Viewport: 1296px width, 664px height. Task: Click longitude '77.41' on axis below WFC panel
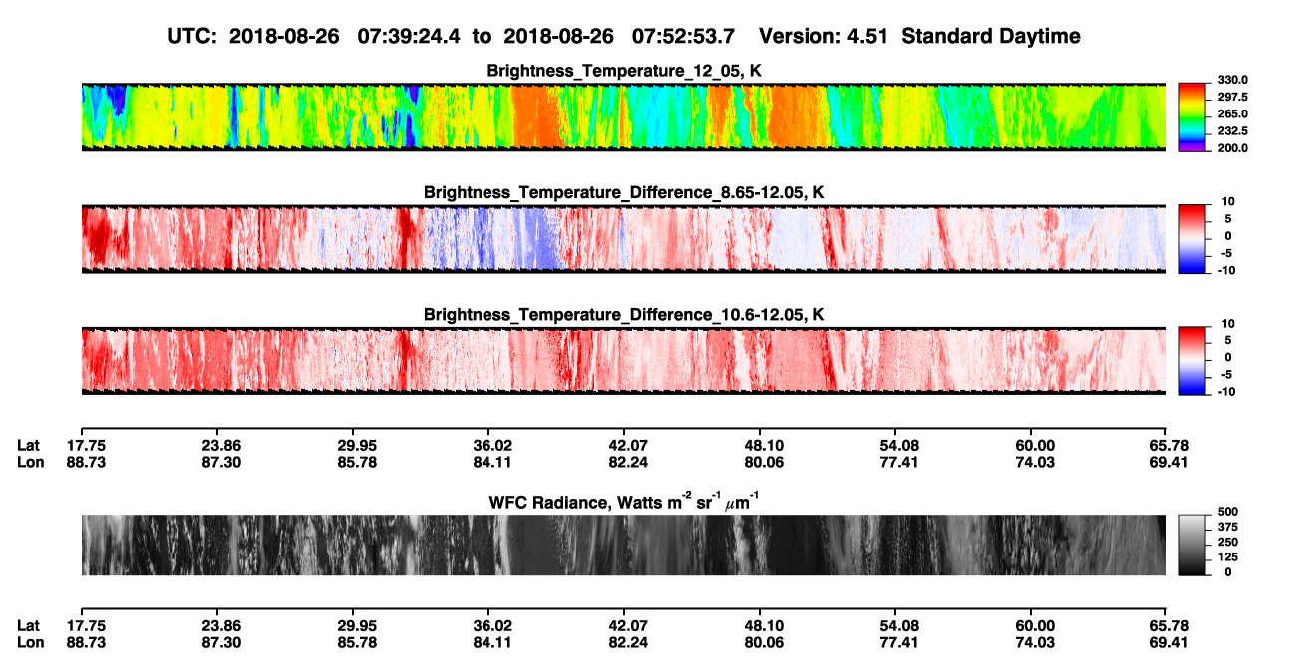[895, 642]
